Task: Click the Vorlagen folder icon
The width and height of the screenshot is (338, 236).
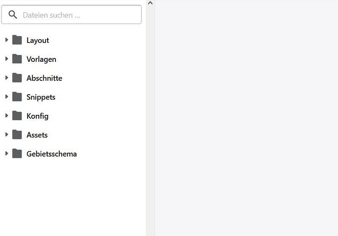Action: coord(17,59)
